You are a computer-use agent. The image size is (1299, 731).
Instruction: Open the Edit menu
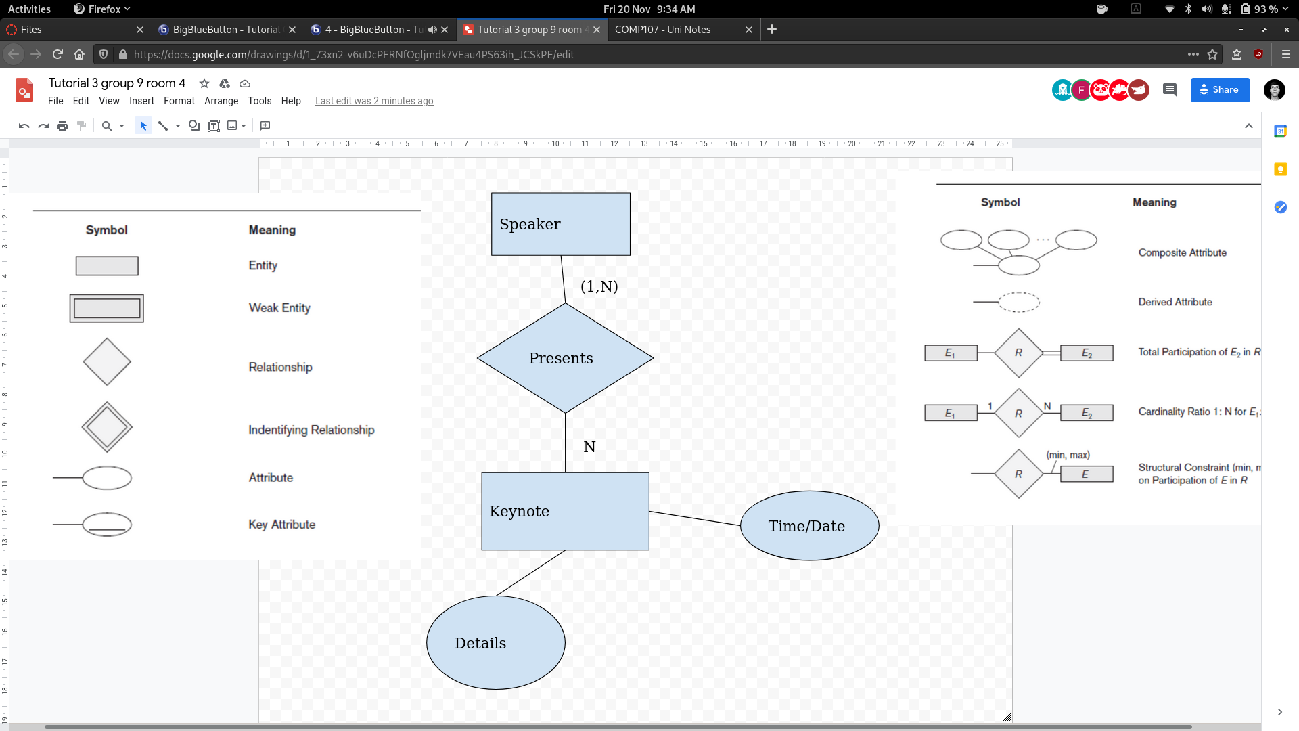coord(81,101)
